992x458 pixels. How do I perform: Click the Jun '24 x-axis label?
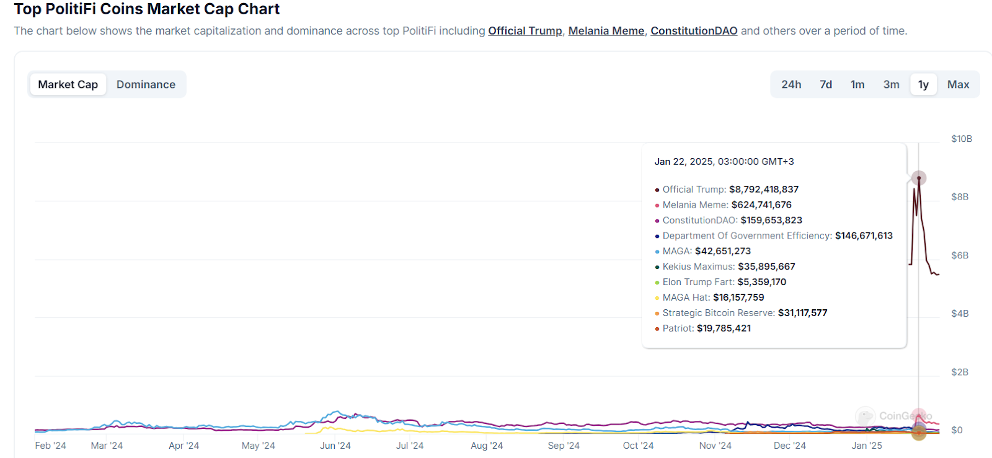coord(335,446)
